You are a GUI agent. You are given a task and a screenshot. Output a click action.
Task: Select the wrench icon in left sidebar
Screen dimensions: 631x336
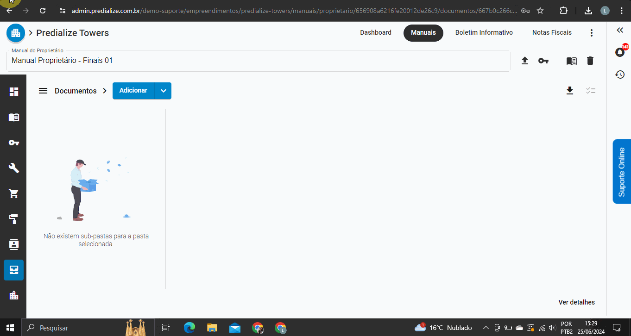(x=14, y=168)
